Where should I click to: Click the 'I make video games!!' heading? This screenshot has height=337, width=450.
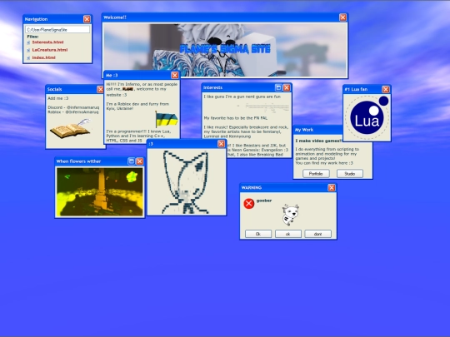tap(319, 141)
